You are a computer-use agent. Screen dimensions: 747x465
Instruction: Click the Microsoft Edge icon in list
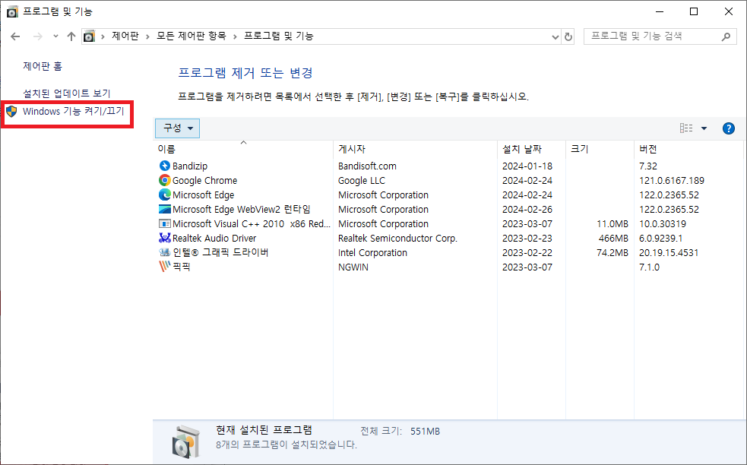(x=164, y=195)
